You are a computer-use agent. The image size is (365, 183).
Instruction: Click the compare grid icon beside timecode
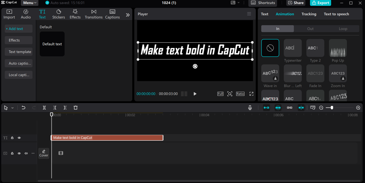tap(184, 94)
